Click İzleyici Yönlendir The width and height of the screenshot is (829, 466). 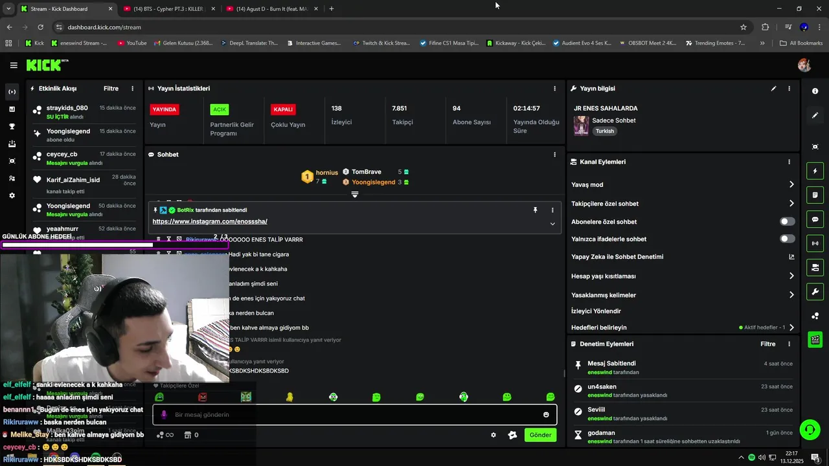596,311
